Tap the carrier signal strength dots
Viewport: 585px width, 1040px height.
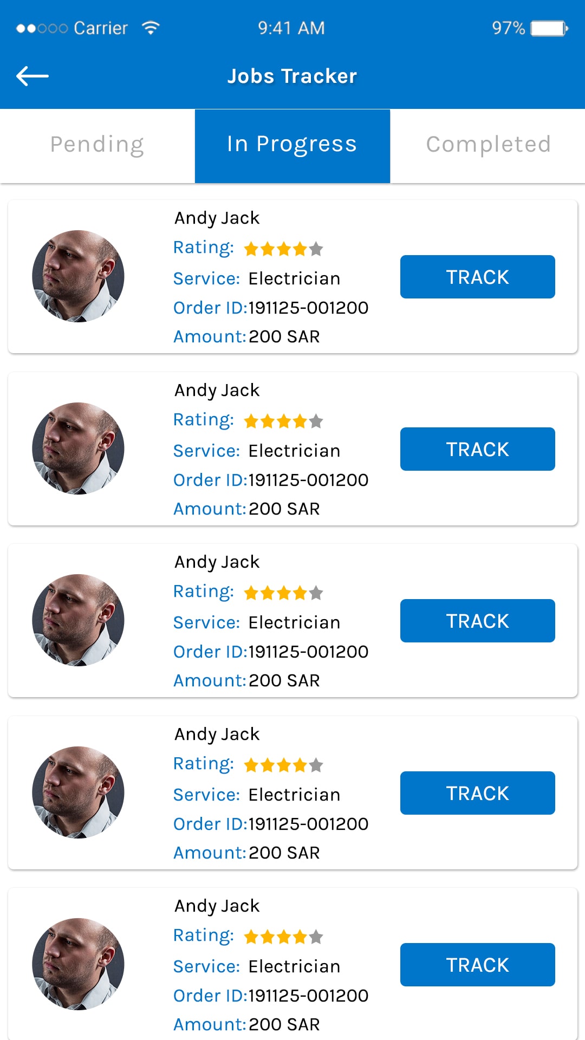click(x=42, y=28)
